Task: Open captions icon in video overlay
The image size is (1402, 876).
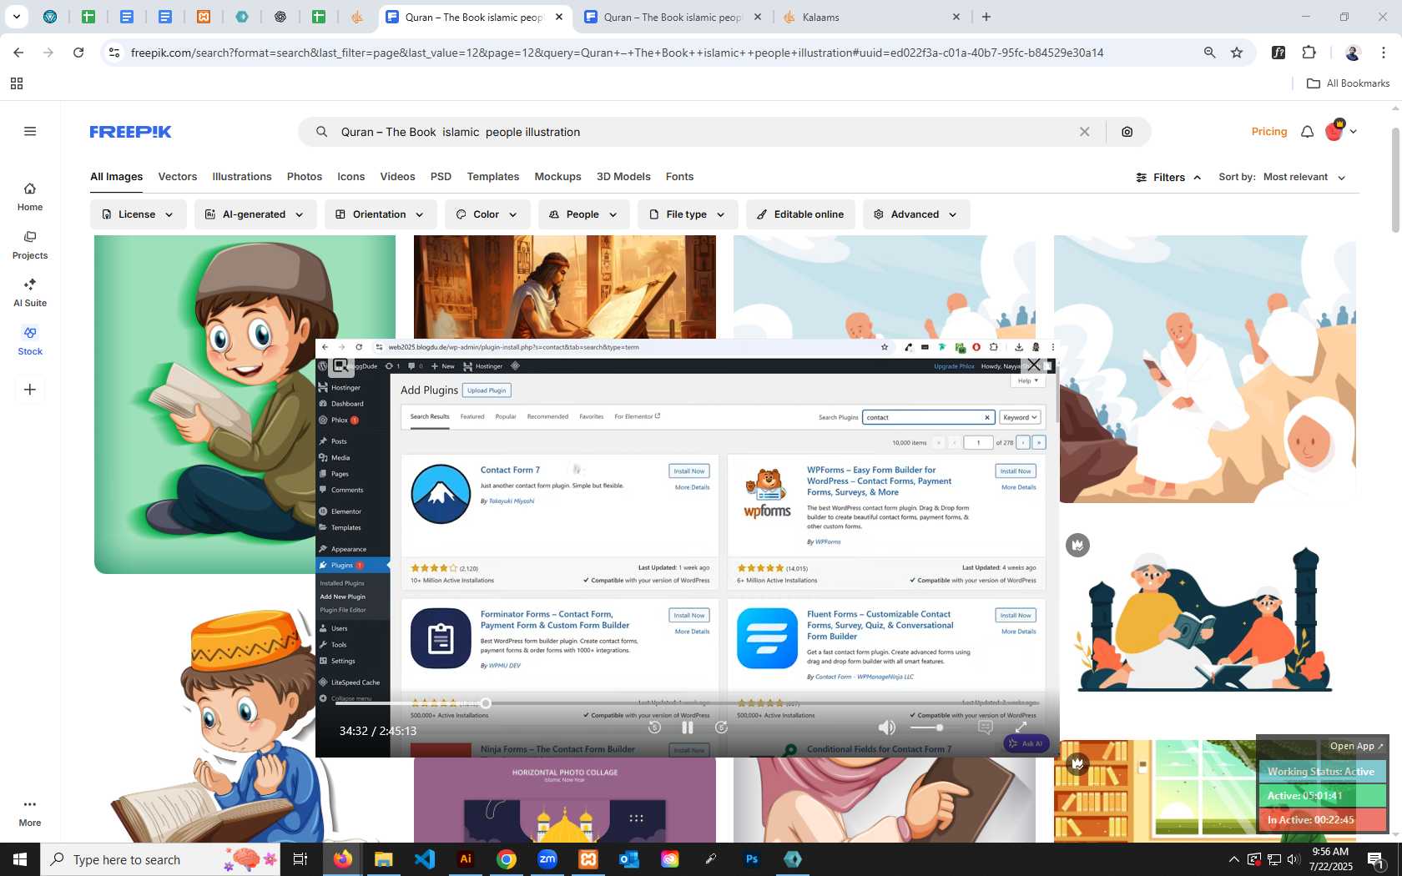Action: click(x=985, y=727)
